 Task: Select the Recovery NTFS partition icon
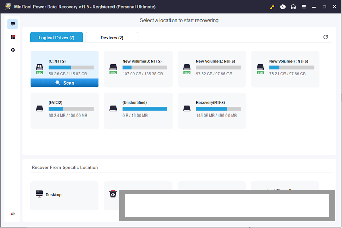pos(187,108)
